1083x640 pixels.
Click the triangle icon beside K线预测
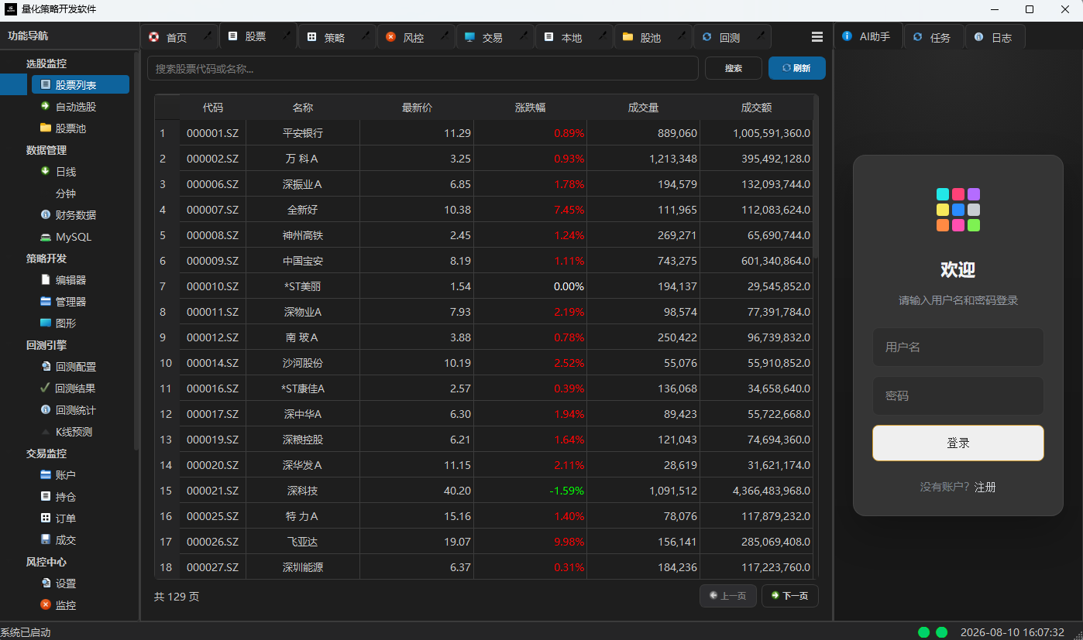coord(46,432)
